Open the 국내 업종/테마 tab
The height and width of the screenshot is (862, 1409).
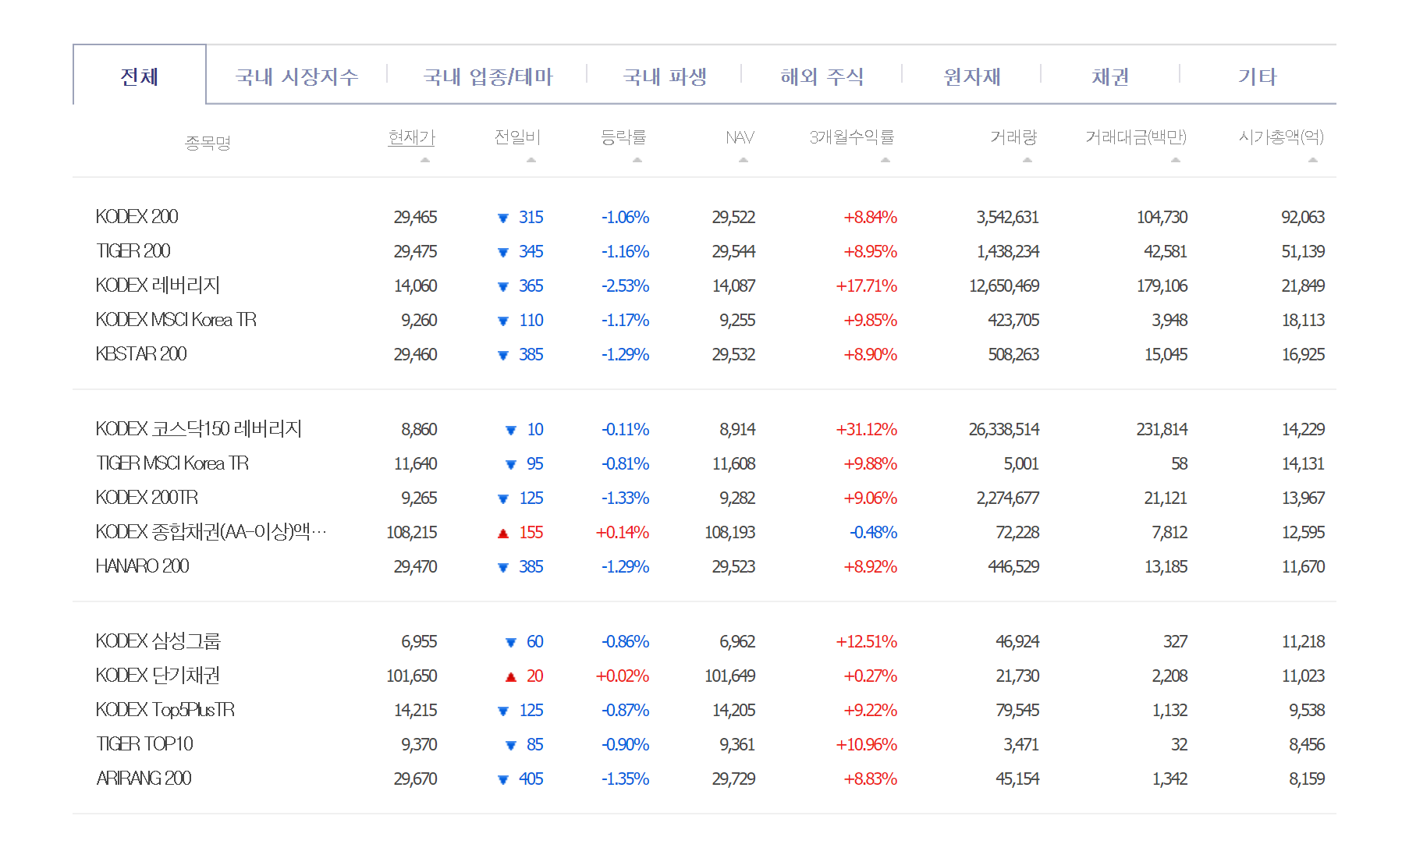[488, 76]
